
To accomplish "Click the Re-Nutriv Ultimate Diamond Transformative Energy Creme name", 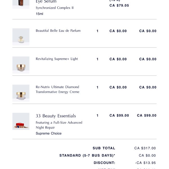I will (x=57, y=89).
